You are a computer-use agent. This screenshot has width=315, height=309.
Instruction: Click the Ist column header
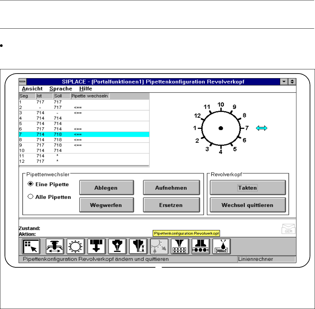tap(44, 96)
